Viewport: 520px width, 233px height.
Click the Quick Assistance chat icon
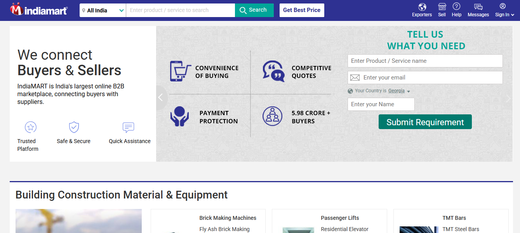tap(128, 127)
